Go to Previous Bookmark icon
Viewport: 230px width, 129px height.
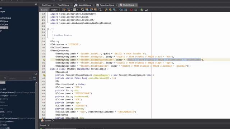[106, 10]
